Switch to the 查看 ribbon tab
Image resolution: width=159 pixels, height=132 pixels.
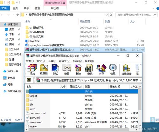tap(38, 8)
